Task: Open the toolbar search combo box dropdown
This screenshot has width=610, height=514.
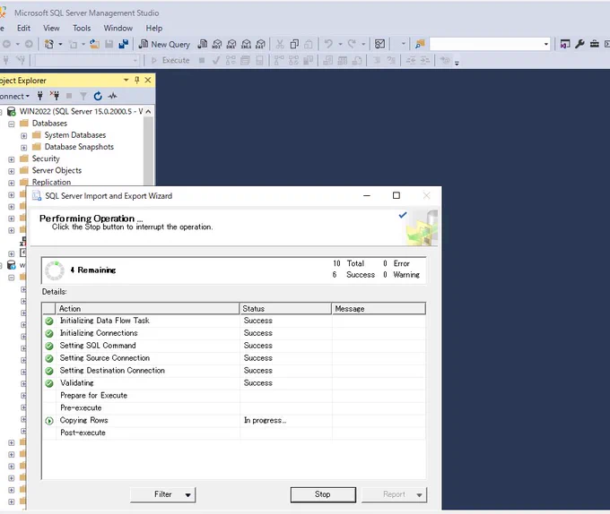Action: click(546, 44)
